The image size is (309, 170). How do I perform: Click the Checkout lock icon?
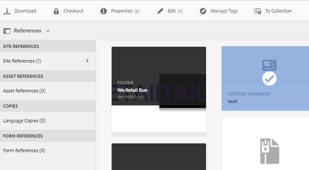(x=56, y=11)
